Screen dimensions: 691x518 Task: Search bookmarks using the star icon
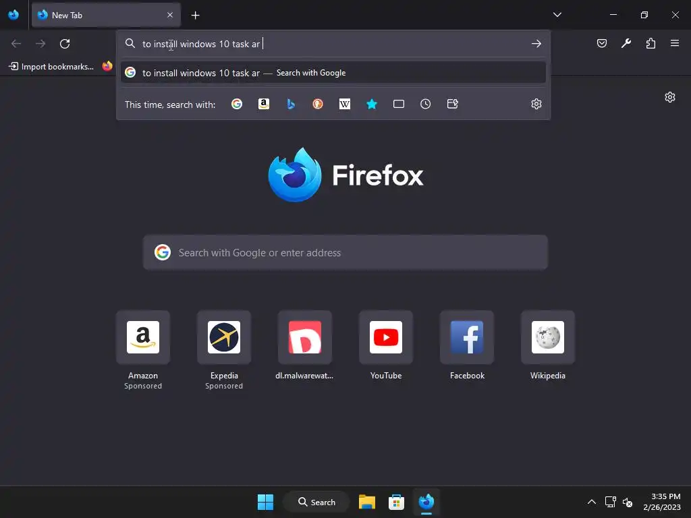pos(372,104)
